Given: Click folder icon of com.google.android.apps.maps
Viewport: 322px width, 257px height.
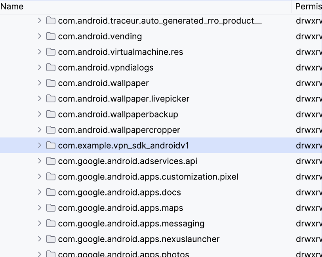Looking at the screenshot, I should coord(51,208).
